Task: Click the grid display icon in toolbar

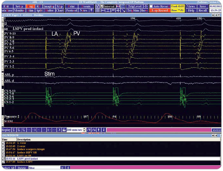Action: pyautogui.click(x=97, y=10)
